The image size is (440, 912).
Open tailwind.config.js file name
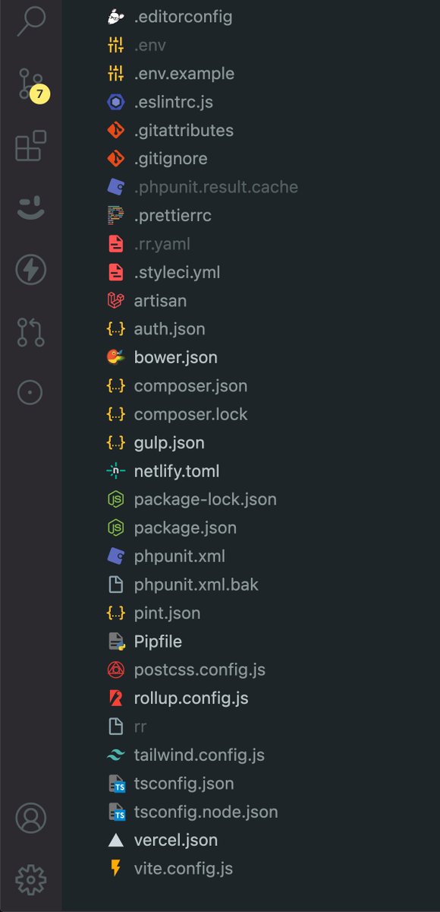[200, 755]
